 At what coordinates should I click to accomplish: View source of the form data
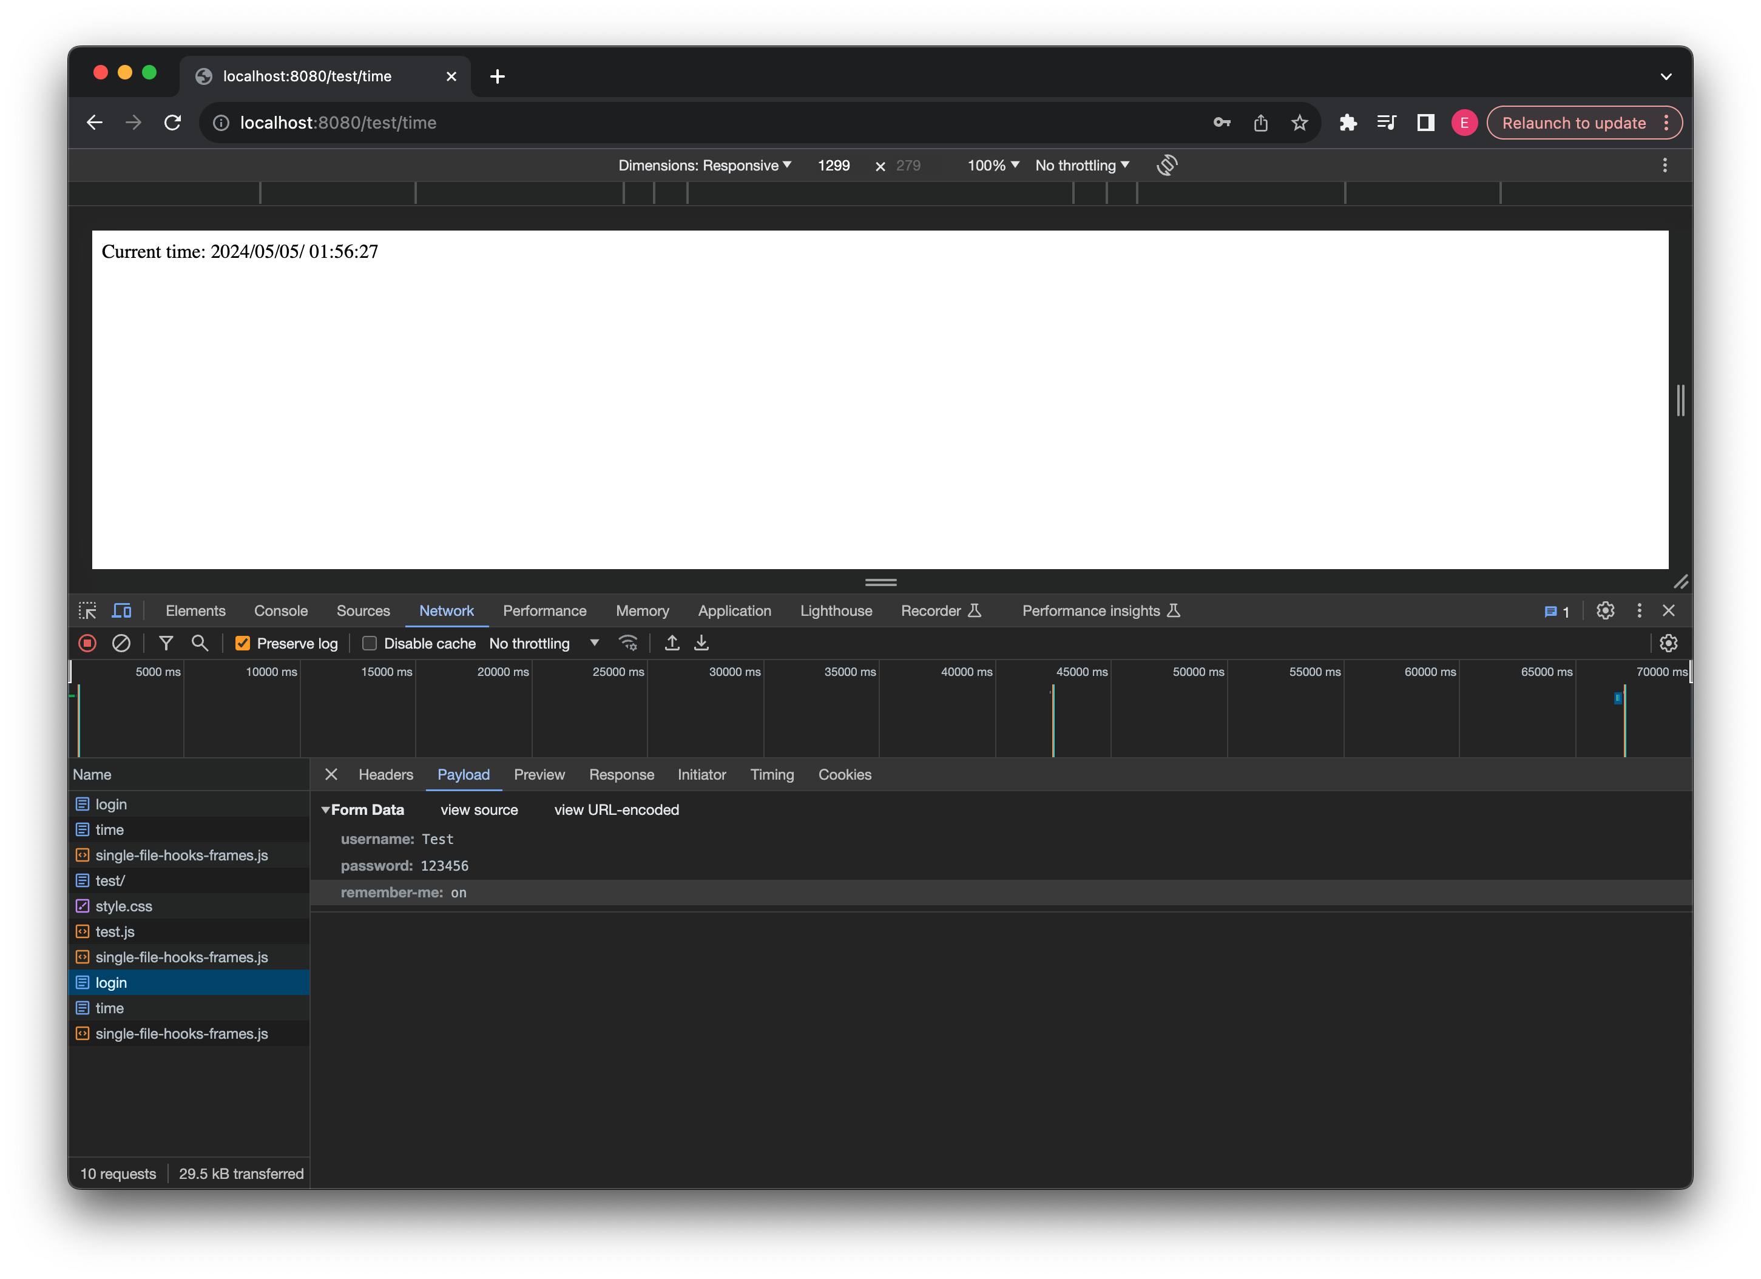tap(478, 809)
